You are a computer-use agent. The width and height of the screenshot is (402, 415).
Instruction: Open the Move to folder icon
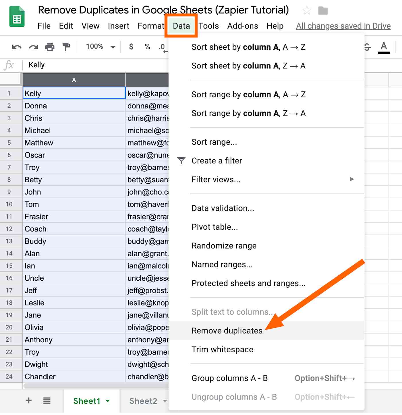(323, 11)
